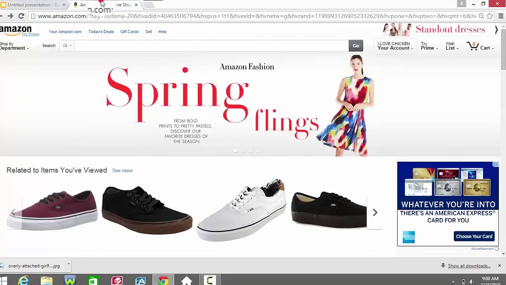This screenshot has height=285, width=506.
Task: Open the search category 'All' dropdown
Action: (67, 46)
